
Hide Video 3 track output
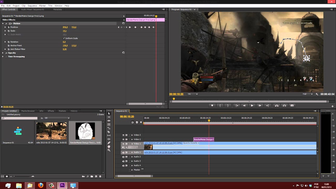pyautogui.click(x=123, y=135)
